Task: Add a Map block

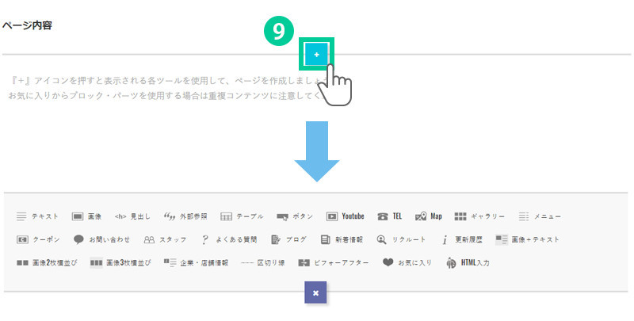Action: [x=428, y=216]
